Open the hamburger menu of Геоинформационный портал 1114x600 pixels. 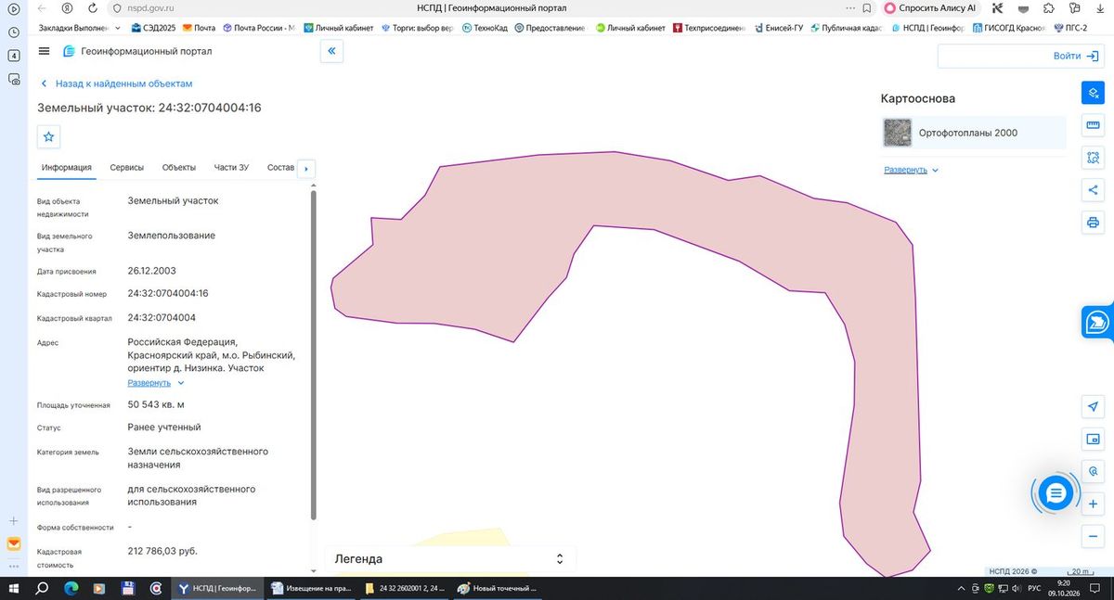point(45,51)
